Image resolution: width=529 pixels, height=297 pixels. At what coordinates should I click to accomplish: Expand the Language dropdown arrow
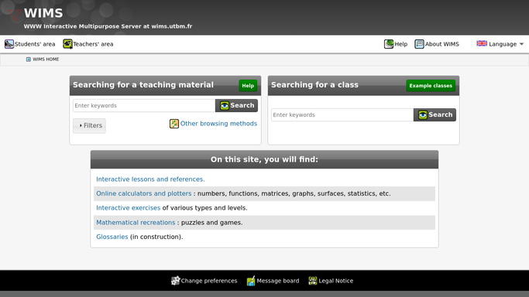pyautogui.click(x=521, y=44)
